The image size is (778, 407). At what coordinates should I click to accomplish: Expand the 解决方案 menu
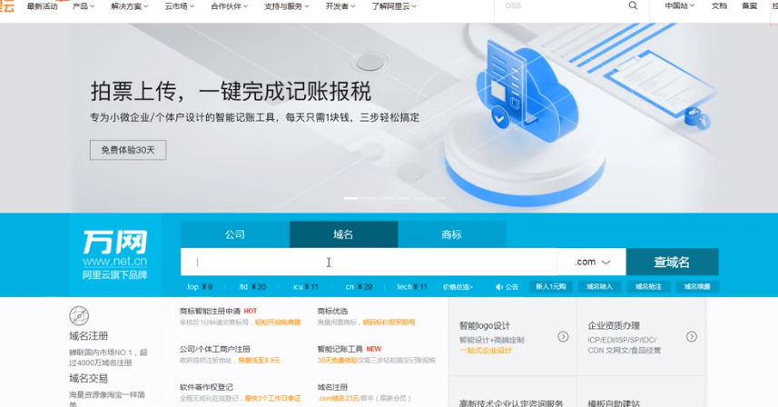[x=130, y=6]
